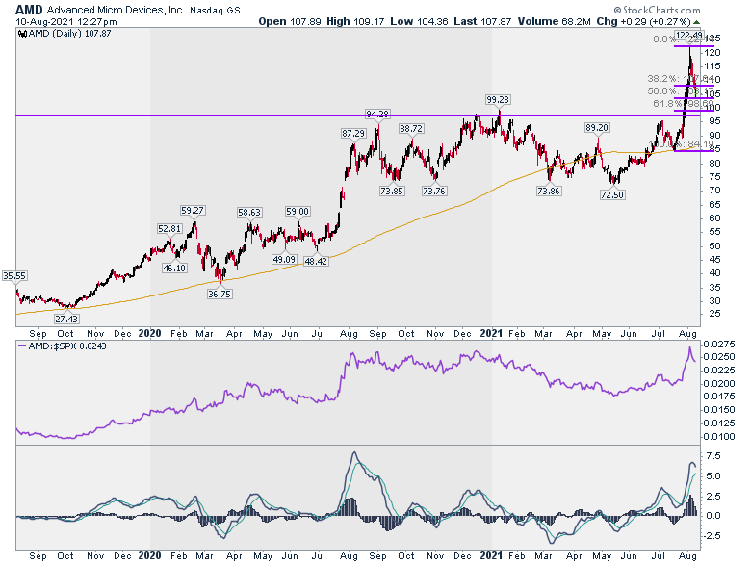Click the 100.0%: 84.19 Fibonacci label
751x564 pixels.
[x=682, y=144]
